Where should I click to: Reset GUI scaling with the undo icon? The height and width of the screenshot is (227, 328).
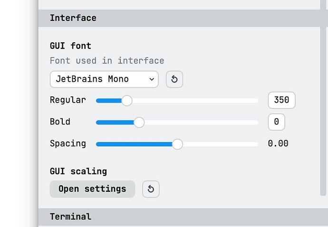pyautogui.click(x=151, y=189)
